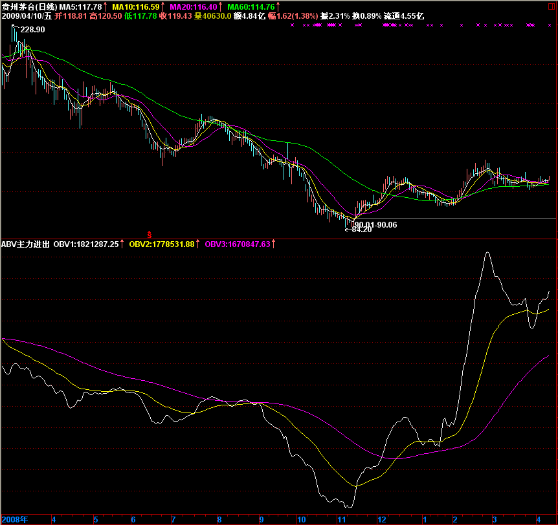This screenshot has height=525, width=558.
Task: Click the 90.01-90.06 price range label
Action: 375,224
